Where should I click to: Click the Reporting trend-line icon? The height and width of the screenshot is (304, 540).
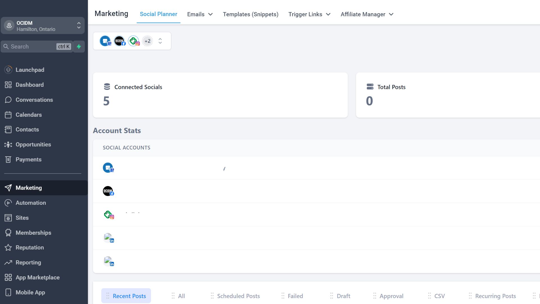point(8,262)
